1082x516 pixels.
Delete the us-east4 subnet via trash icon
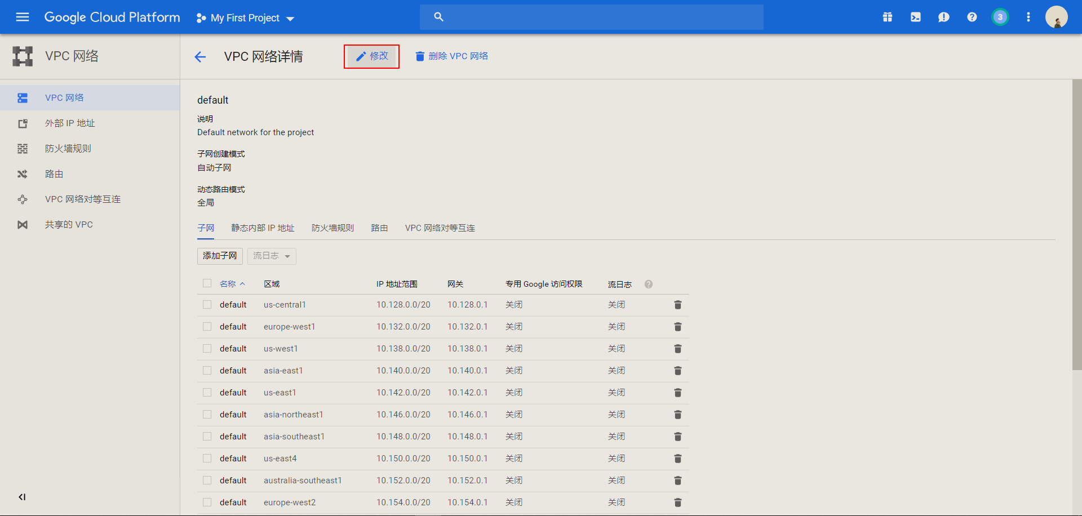click(678, 459)
